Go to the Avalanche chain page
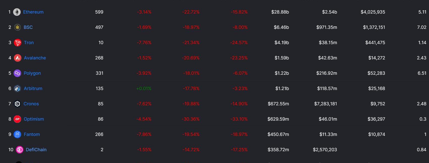 click(35, 58)
